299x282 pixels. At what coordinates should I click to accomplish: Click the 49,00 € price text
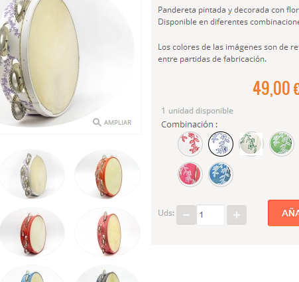coord(276,88)
